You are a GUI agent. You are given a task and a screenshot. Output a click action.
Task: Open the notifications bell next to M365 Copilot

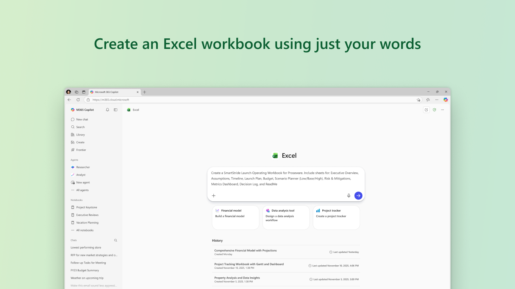[x=107, y=110]
